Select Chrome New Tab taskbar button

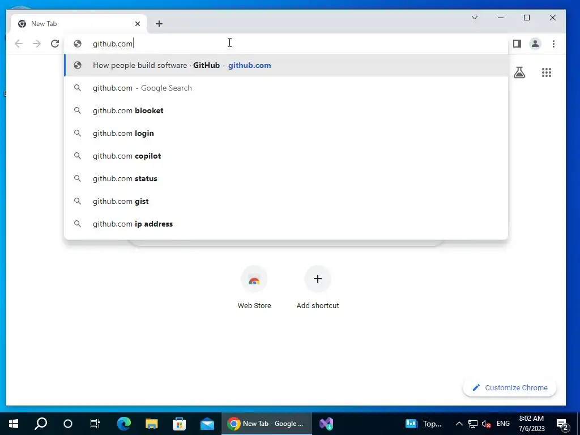pyautogui.click(x=267, y=424)
